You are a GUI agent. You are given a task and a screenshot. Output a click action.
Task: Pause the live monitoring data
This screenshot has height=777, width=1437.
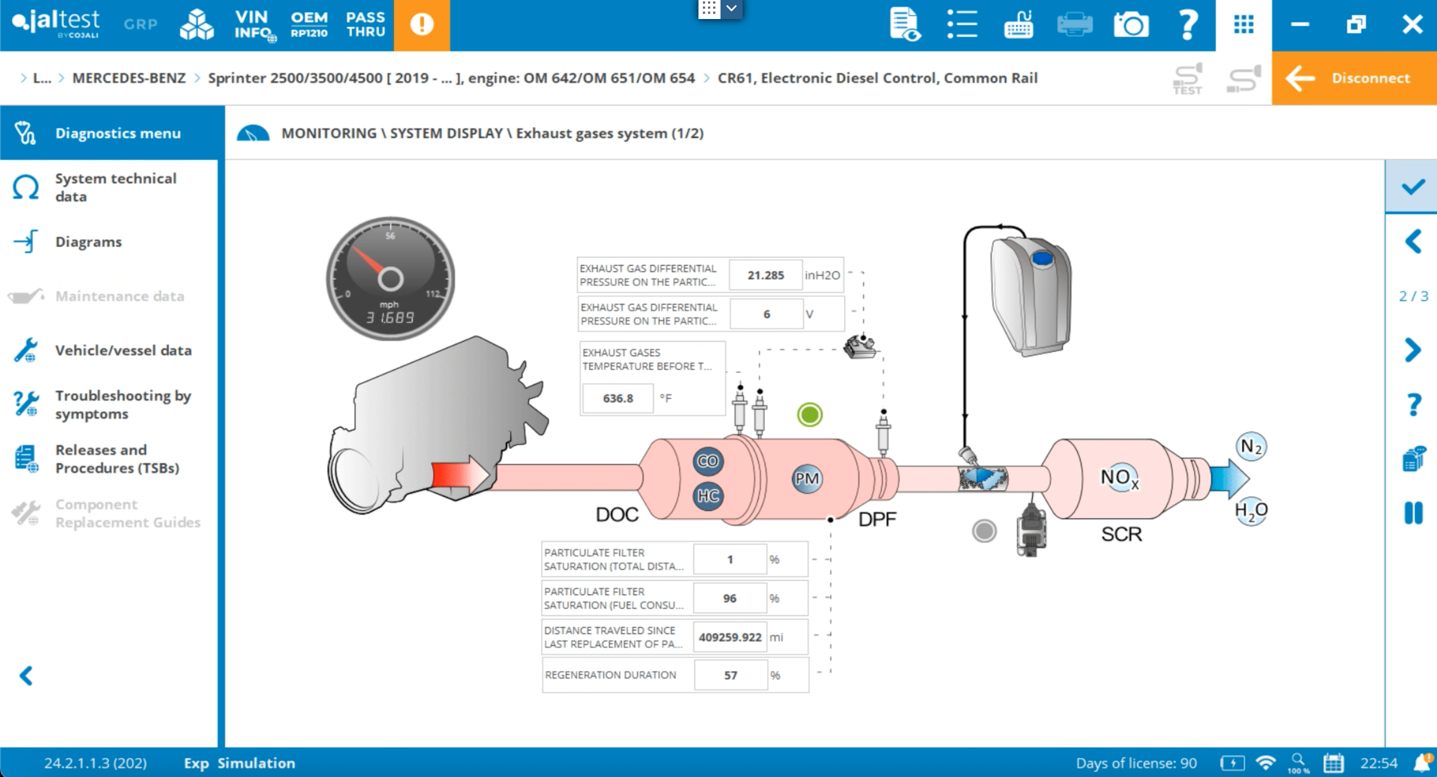(x=1413, y=513)
